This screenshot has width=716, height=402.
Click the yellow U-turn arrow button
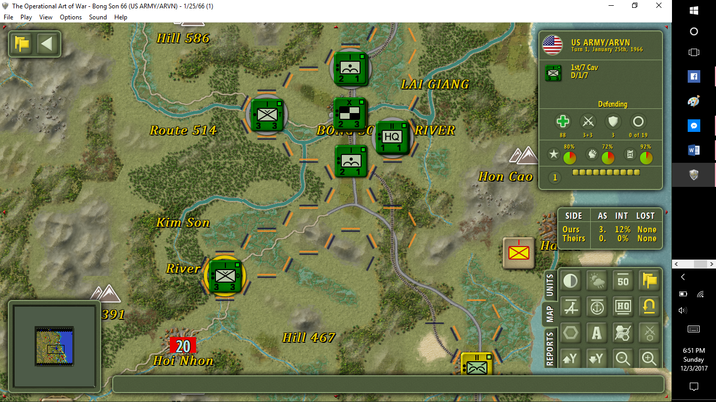649,307
